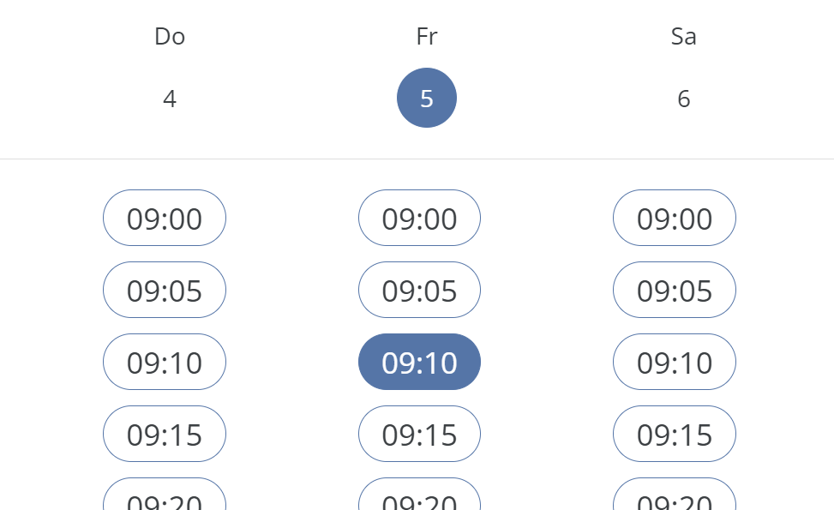834x510 pixels.
Task: Select 09:00 in the Saturday column
Action: [x=675, y=219]
